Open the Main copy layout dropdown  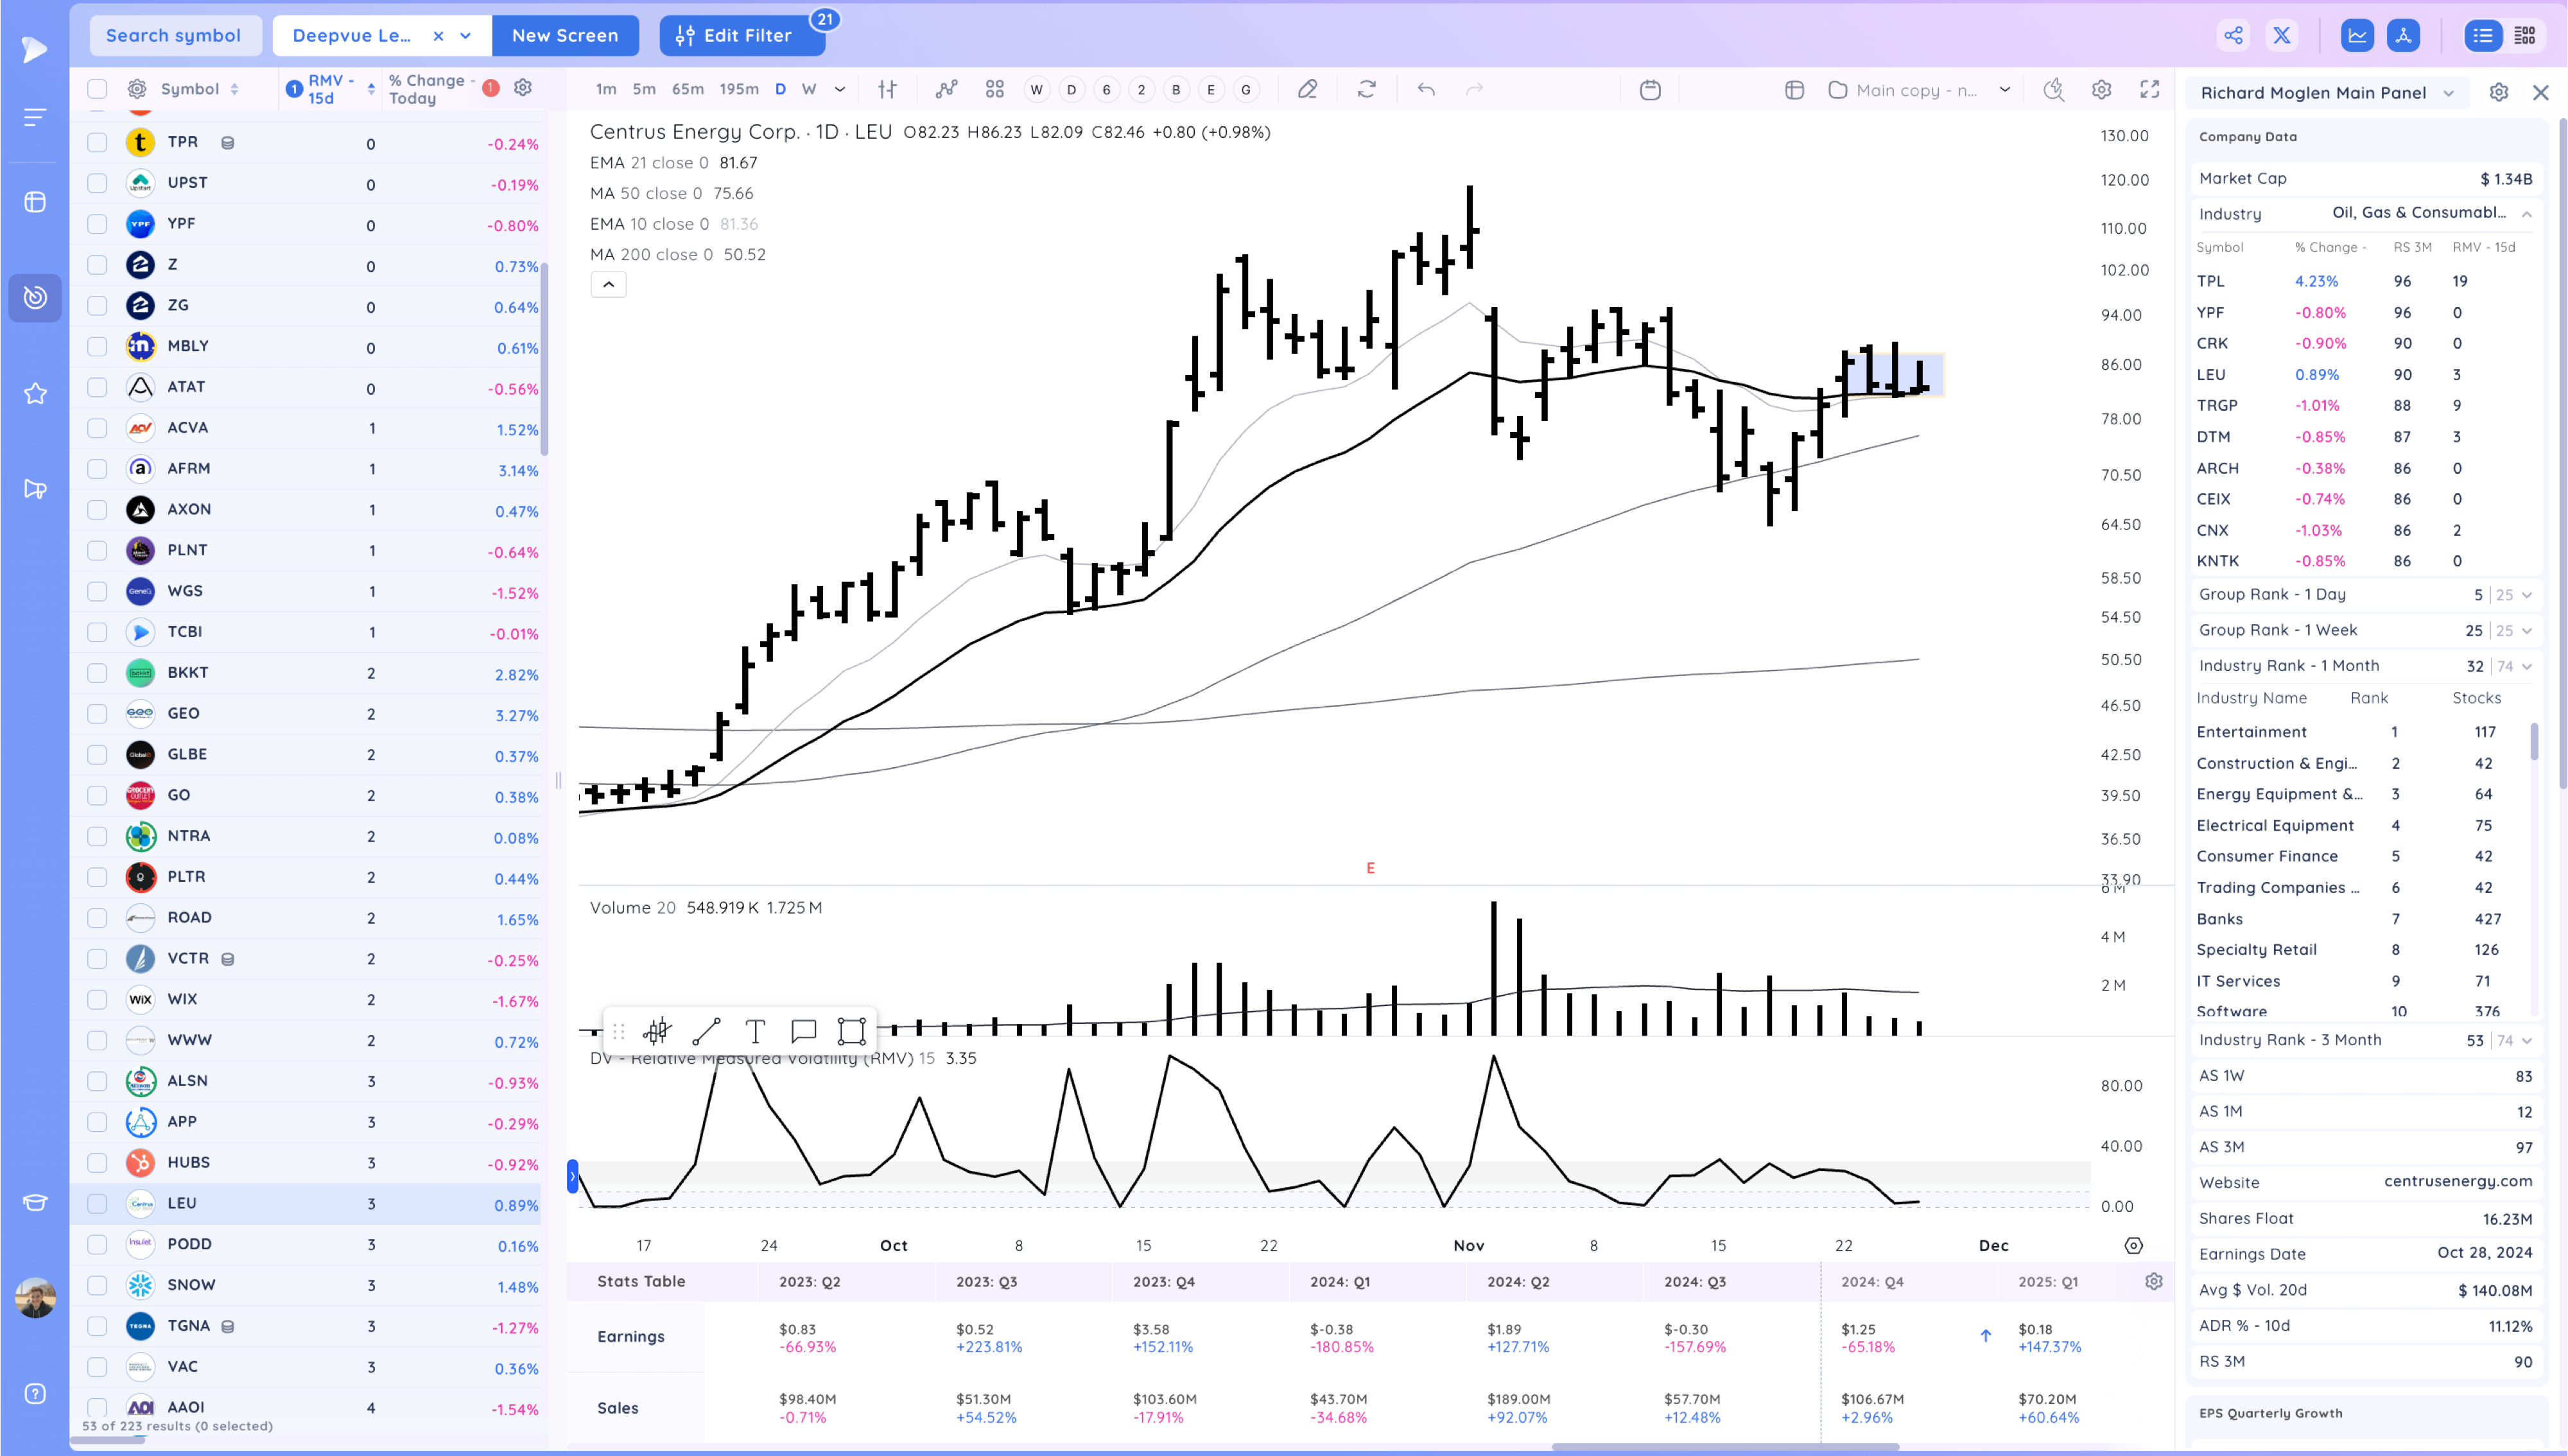(x=2004, y=89)
